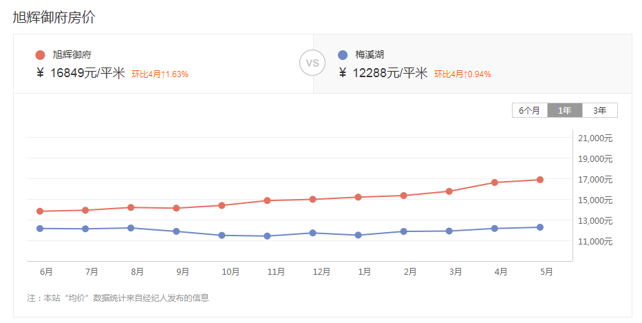Viewport: 642px width, 323px height.
Task: Select the blue data point for 7月
Action: (x=85, y=229)
